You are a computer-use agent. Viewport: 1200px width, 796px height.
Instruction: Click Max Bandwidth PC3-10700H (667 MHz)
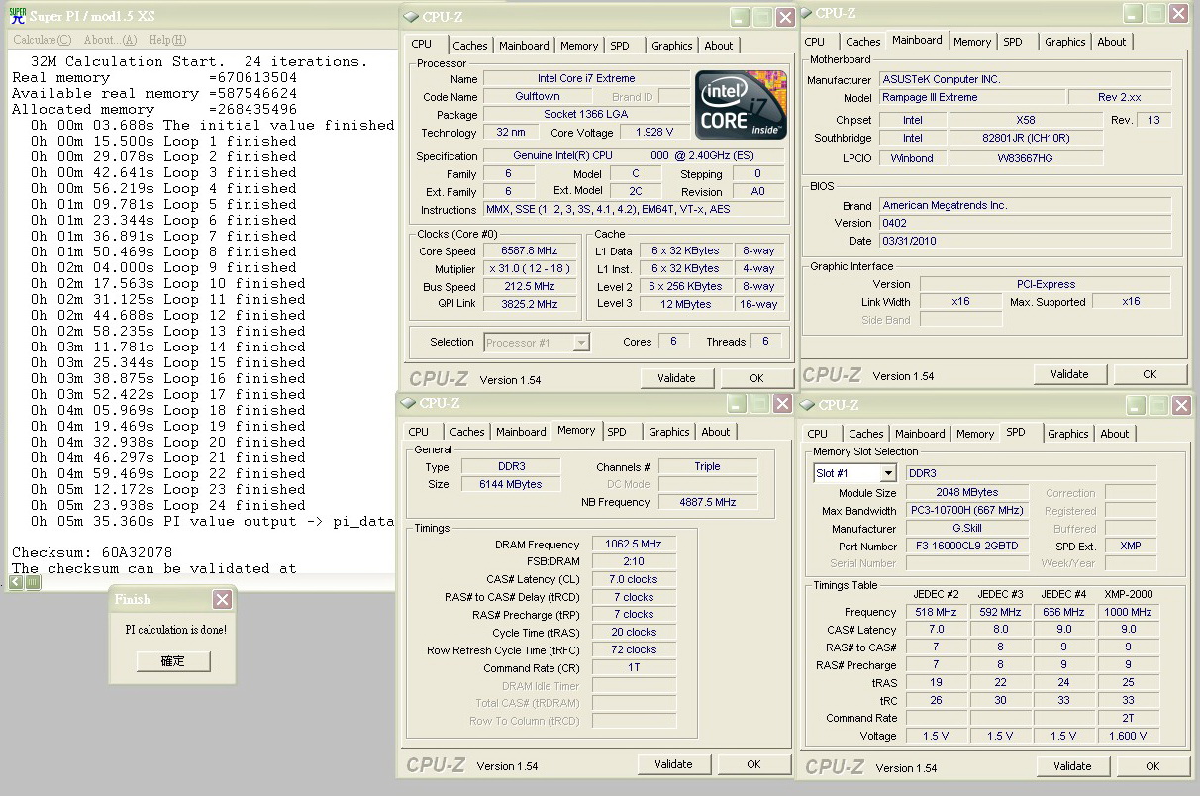[x=967, y=511]
